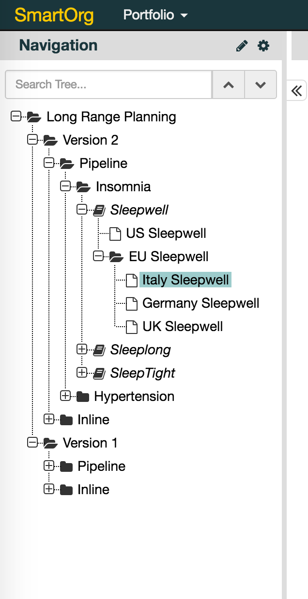Screen dimensions: 308x599
Task: Click the SmartOrg logo link
Action: pos(54,15)
